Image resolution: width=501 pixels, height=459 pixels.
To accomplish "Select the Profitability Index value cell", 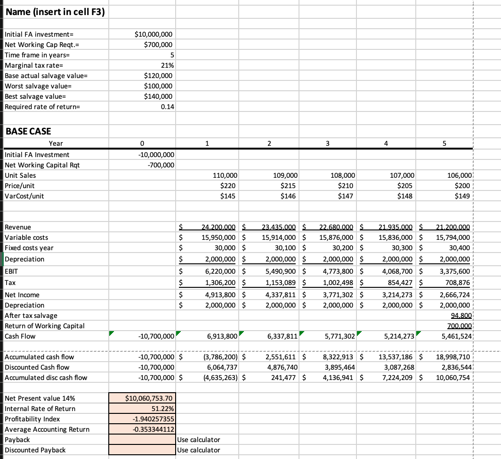I will 141,419.
